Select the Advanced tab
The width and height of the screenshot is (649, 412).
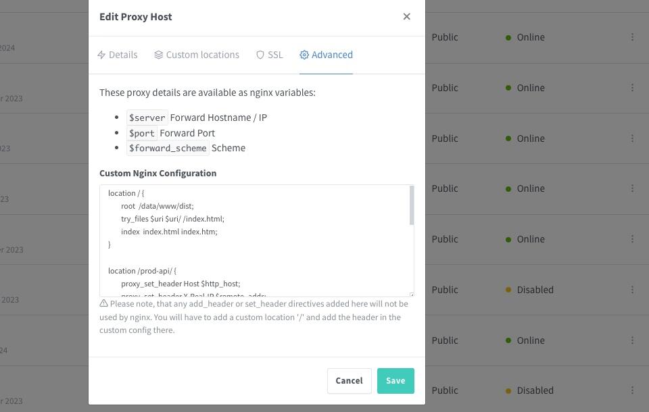point(326,55)
